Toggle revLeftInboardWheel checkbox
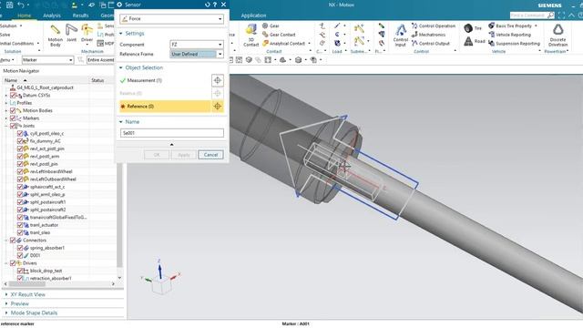Image resolution: width=583 pixels, height=328 pixels. click(x=20, y=171)
